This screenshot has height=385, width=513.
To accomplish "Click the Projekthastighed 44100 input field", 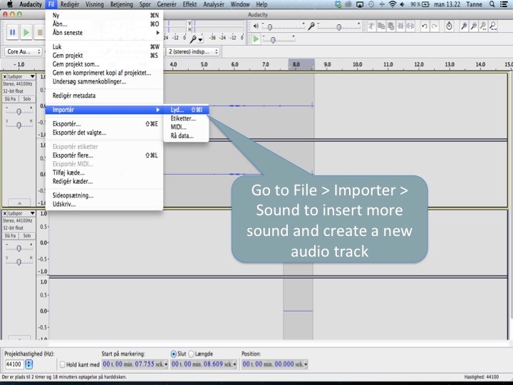I will tap(14, 364).
